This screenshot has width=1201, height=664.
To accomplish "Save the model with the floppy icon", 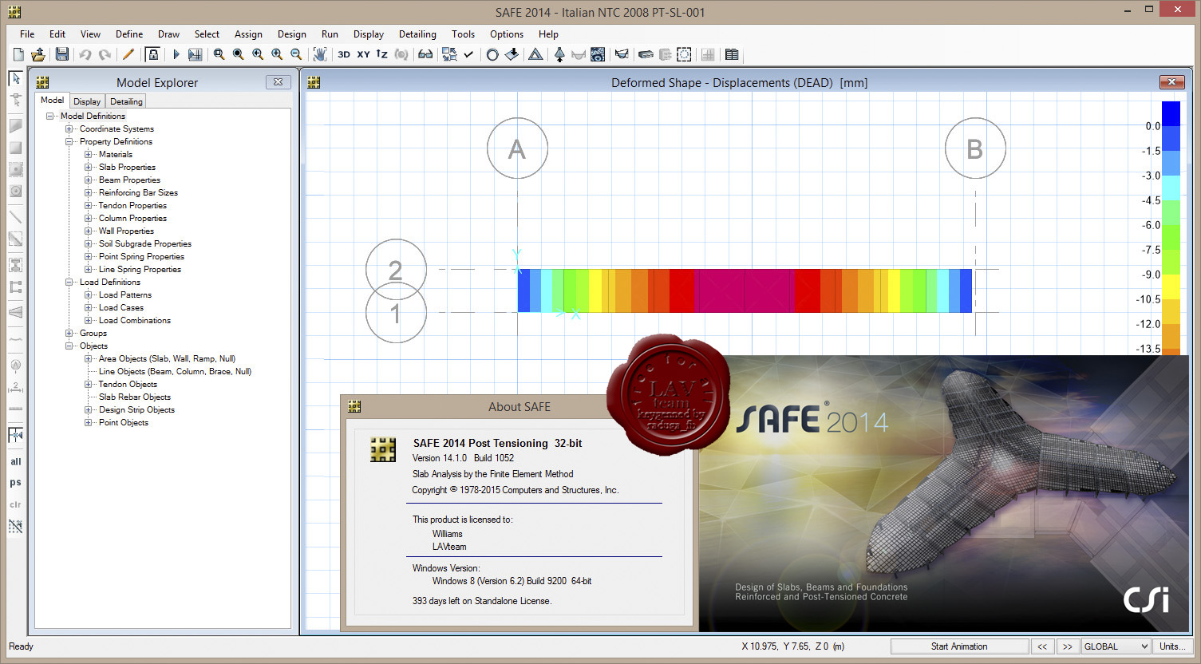I will (61, 54).
